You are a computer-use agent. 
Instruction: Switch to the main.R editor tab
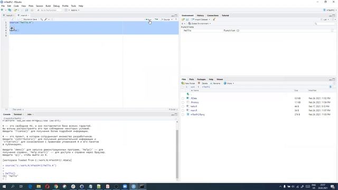tap(24, 15)
